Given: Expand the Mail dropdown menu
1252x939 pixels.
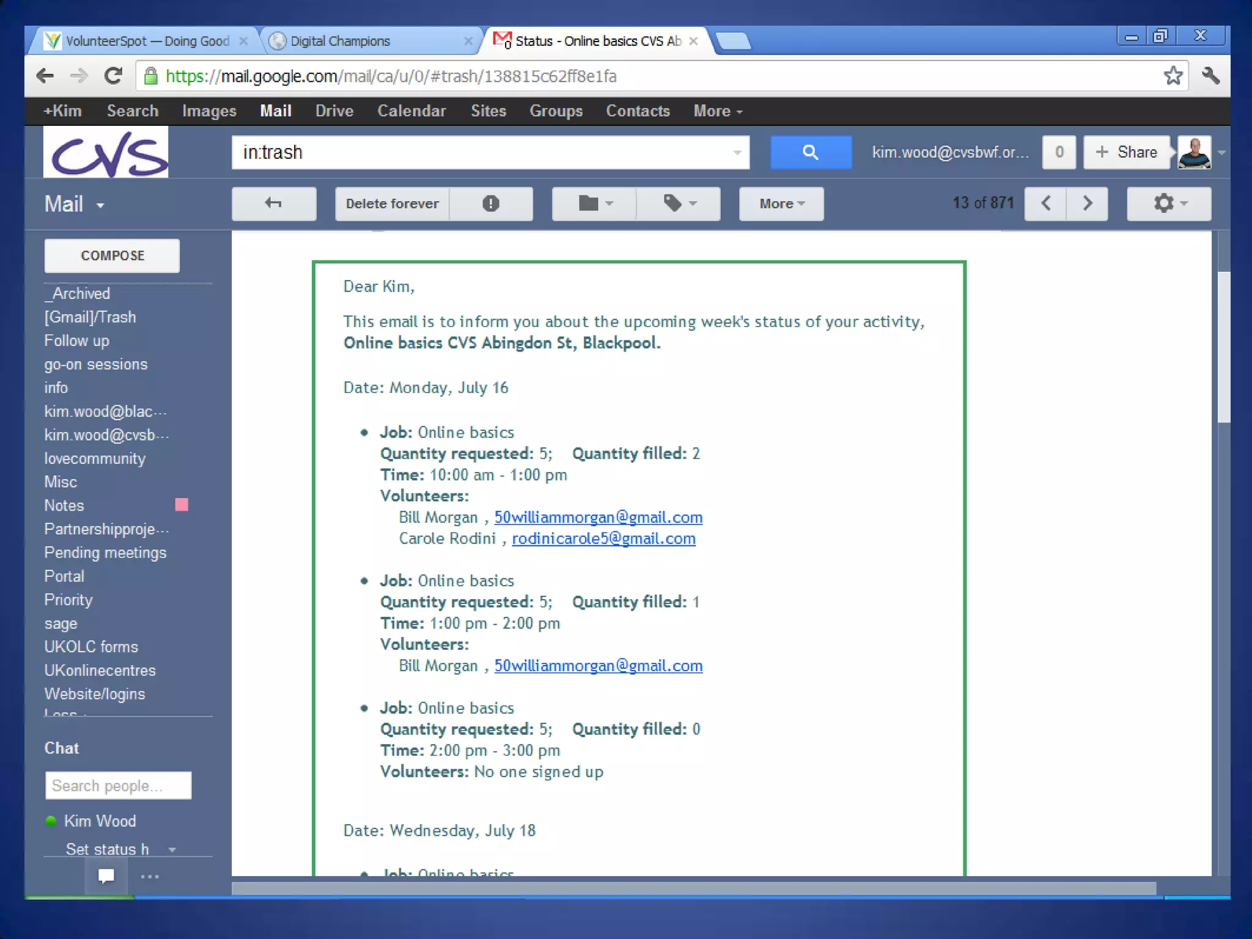Looking at the screenshot, I should [x=100, y=205].
